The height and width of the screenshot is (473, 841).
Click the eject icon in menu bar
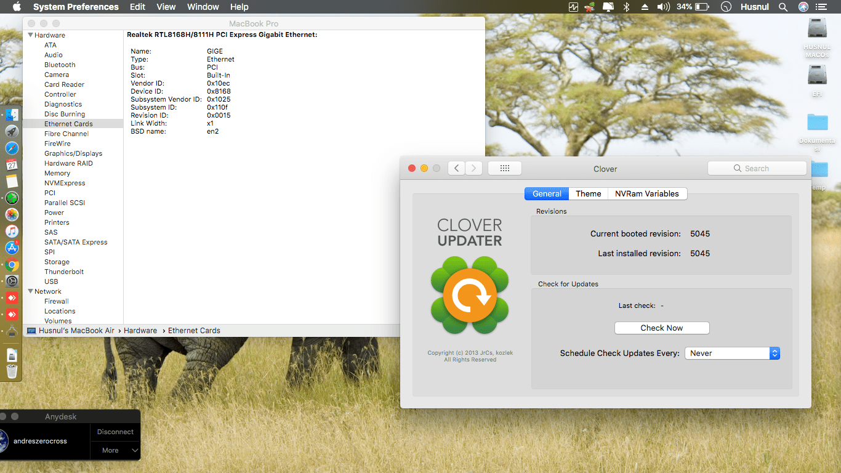pyautogui.click(x=645, y=7)
